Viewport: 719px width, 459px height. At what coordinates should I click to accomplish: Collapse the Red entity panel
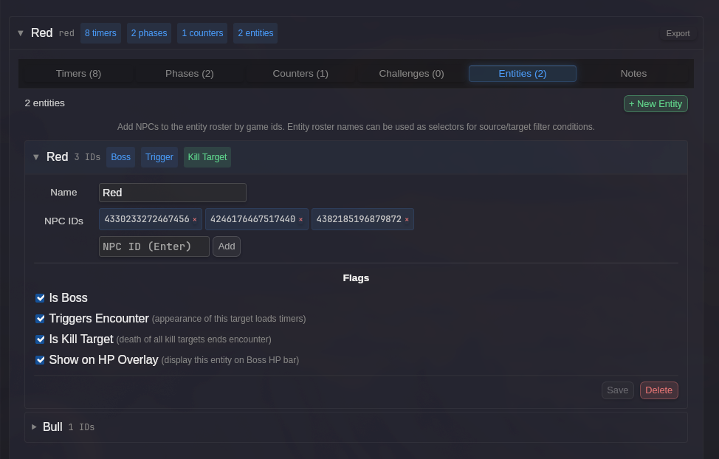tap(36, 157)
